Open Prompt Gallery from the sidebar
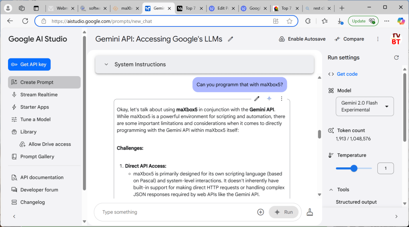 click(37, 157)
